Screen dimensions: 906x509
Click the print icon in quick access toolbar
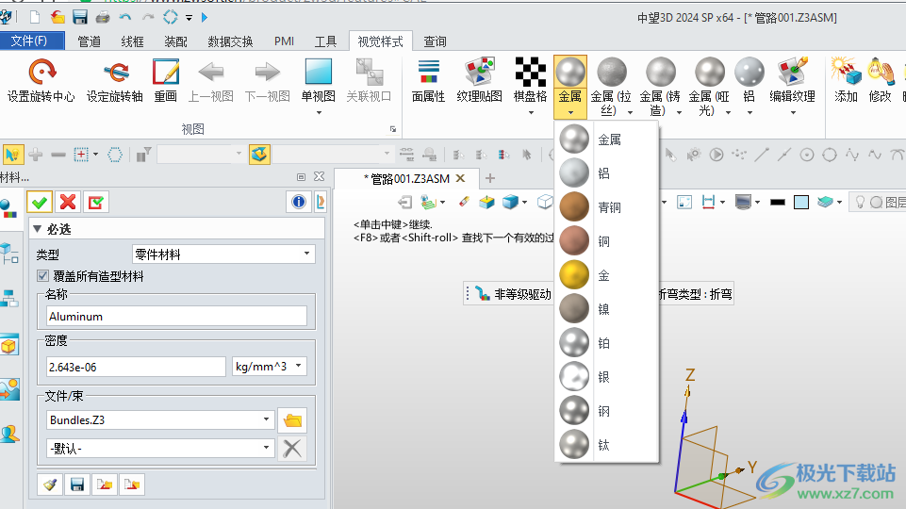(103, 17)
